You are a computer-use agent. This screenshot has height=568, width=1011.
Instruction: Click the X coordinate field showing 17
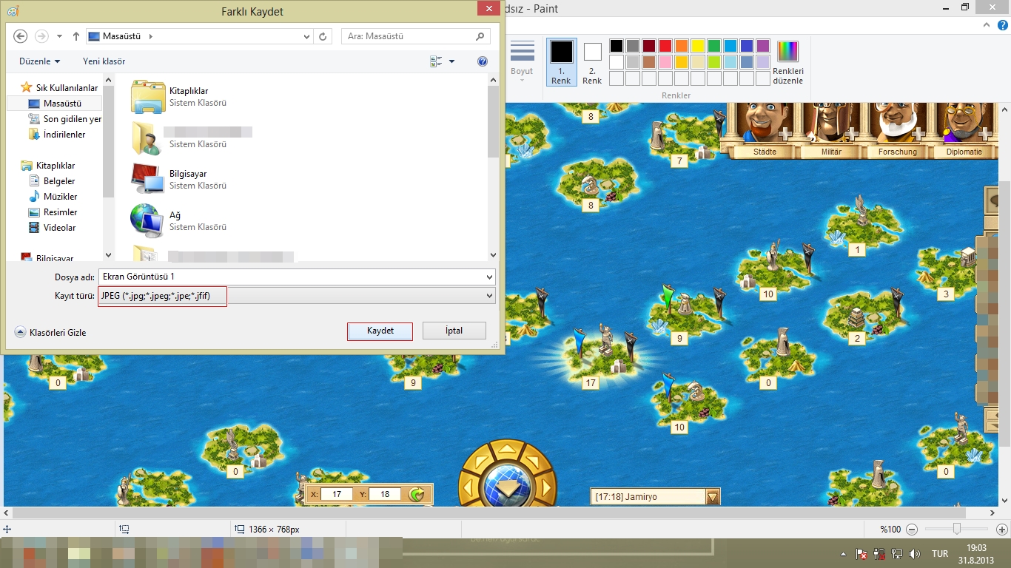point(337,494)
